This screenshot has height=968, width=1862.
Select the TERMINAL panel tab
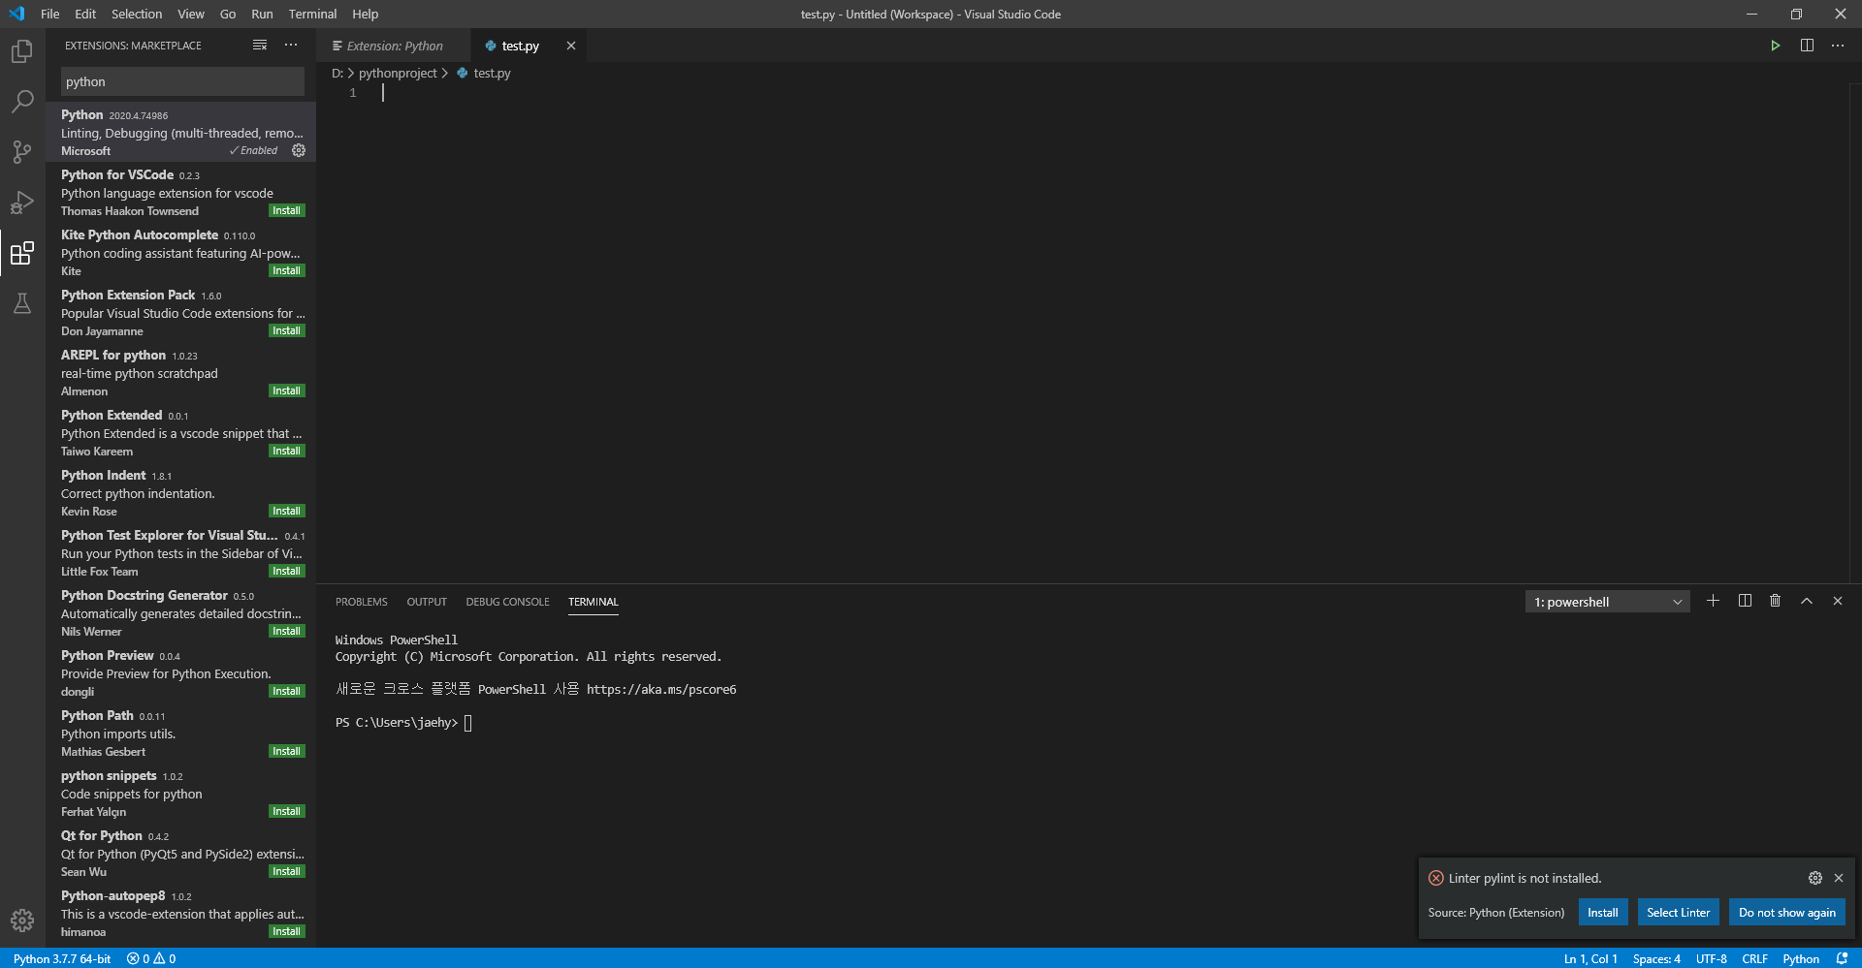(x=594, y=602)
